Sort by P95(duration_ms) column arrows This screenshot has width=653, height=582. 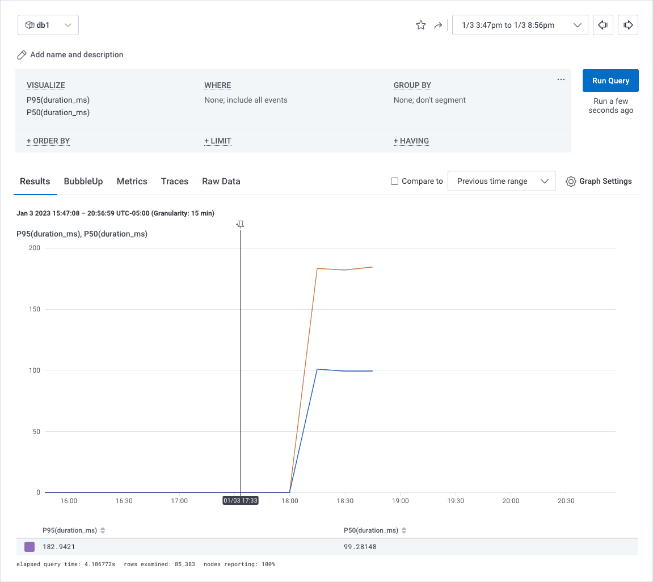point(103,531)
